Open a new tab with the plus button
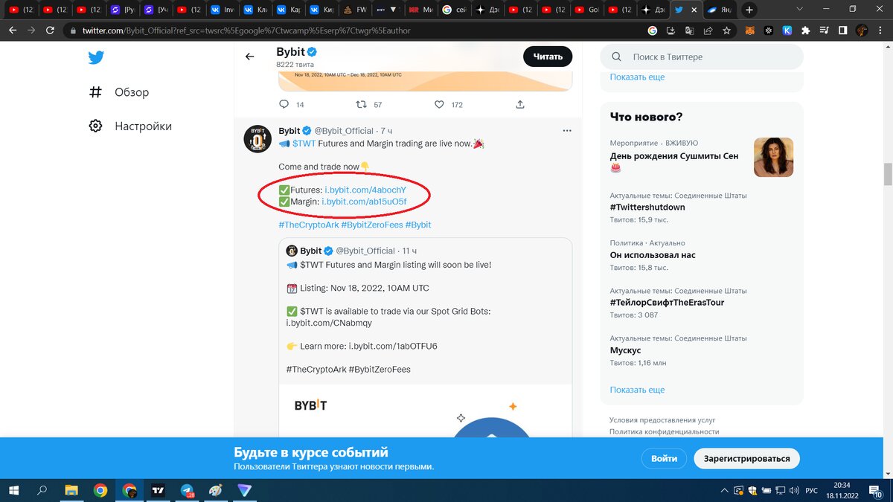This screenshot has width=893, height=502. coord(749,10)
